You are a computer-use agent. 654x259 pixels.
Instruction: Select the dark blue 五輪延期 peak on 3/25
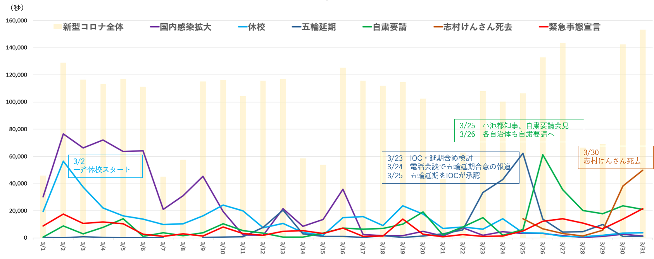523,153
